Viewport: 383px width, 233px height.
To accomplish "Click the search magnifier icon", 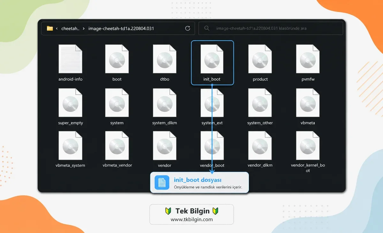I will [x=207, y=28].
